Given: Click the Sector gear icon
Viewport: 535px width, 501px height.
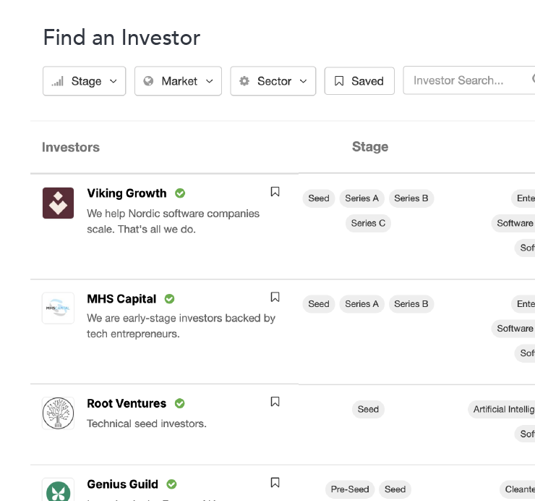Looking at the screenshot, I should (x=244, y=81).
